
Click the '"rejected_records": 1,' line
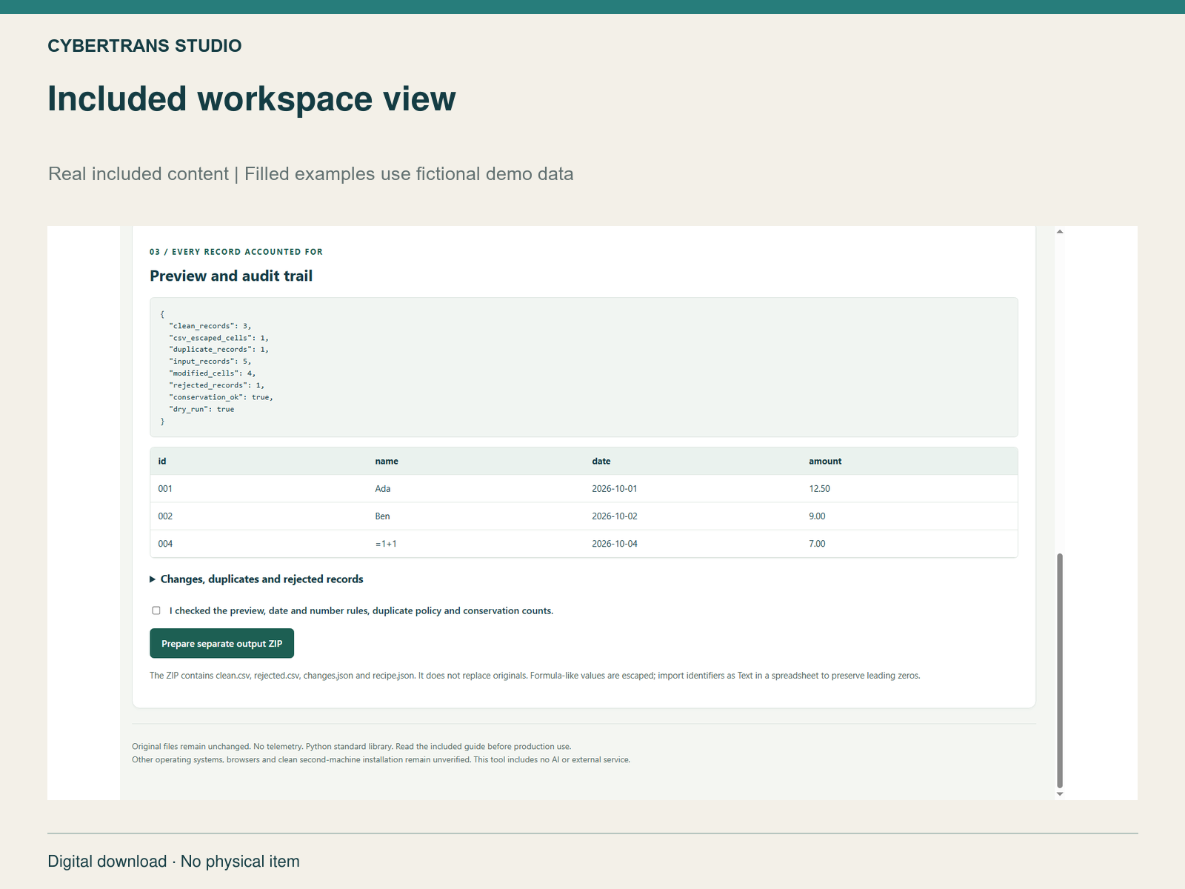(x=217, y=385)
